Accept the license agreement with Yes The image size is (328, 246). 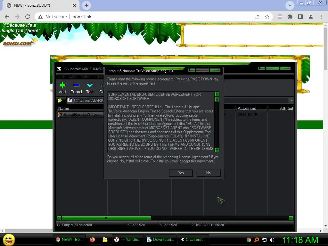[181, 173]
